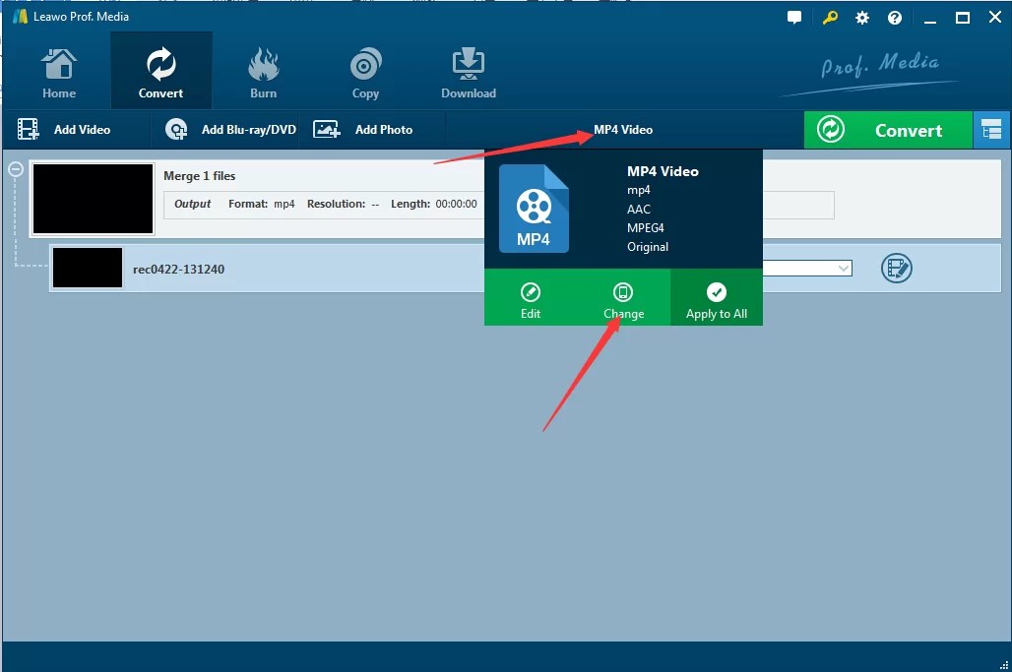Open the conversion queue panel beside Convert
The image size is (1012, 672).
992,129
